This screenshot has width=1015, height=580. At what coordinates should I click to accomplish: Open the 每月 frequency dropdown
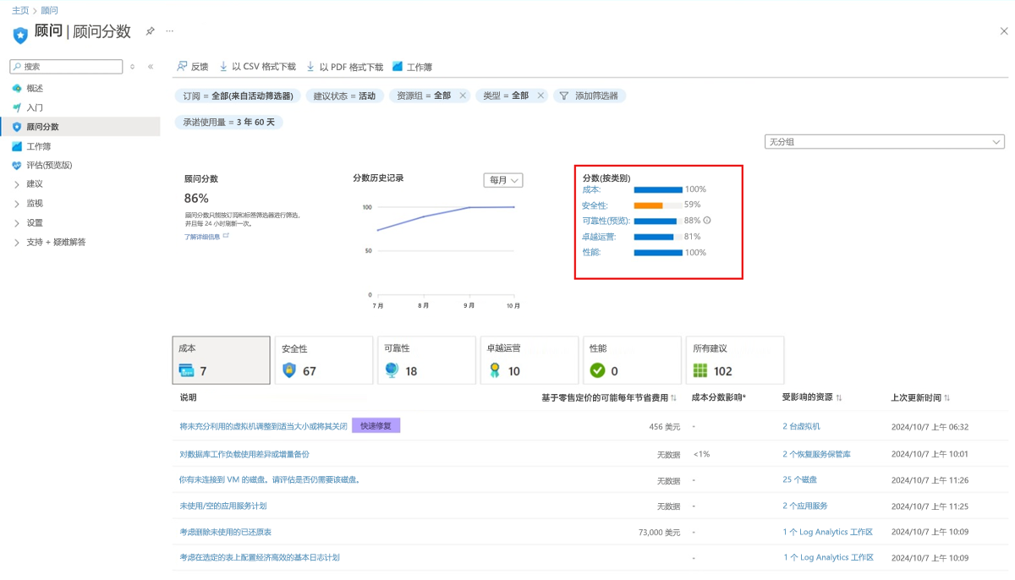[x=502, y=180]
